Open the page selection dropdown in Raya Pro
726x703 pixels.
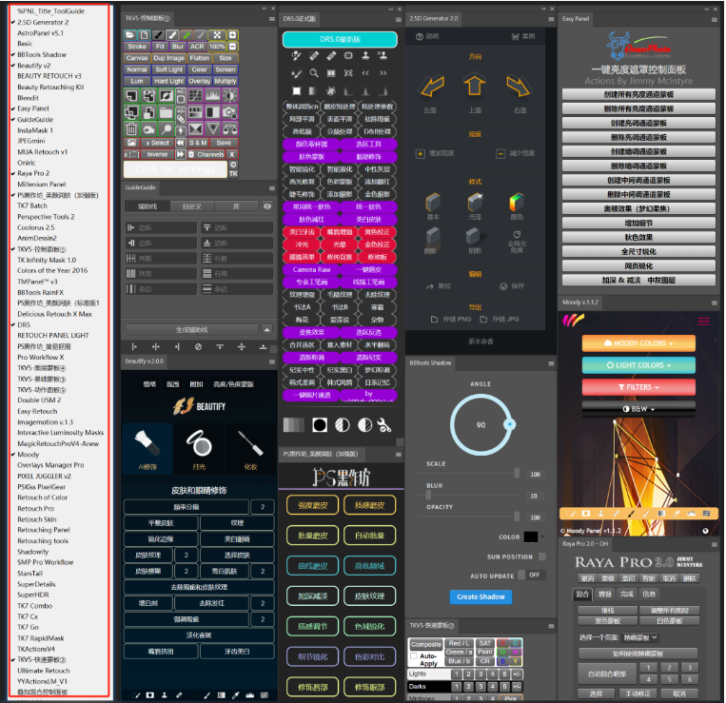(x=640, y=637)
